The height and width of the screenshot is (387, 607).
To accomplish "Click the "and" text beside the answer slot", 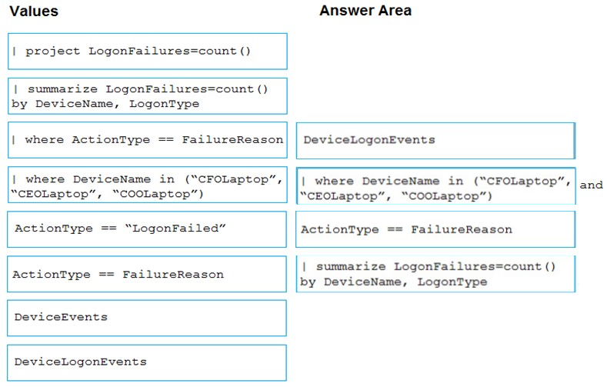I will [591, 185].
